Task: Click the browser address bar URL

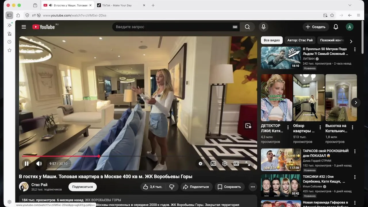Action: point(75,15)
